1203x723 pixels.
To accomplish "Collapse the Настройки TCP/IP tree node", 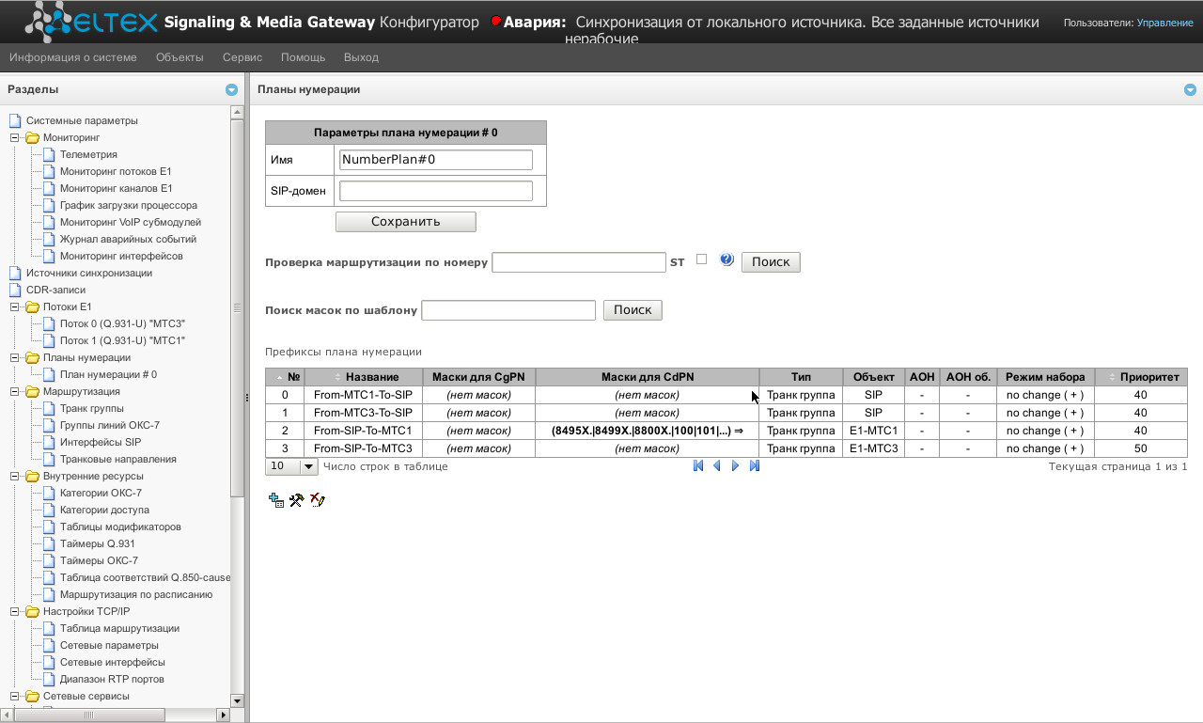I will (15, 612).
